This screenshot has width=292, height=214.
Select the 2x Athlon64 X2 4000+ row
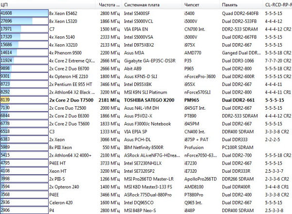point(146,155)
